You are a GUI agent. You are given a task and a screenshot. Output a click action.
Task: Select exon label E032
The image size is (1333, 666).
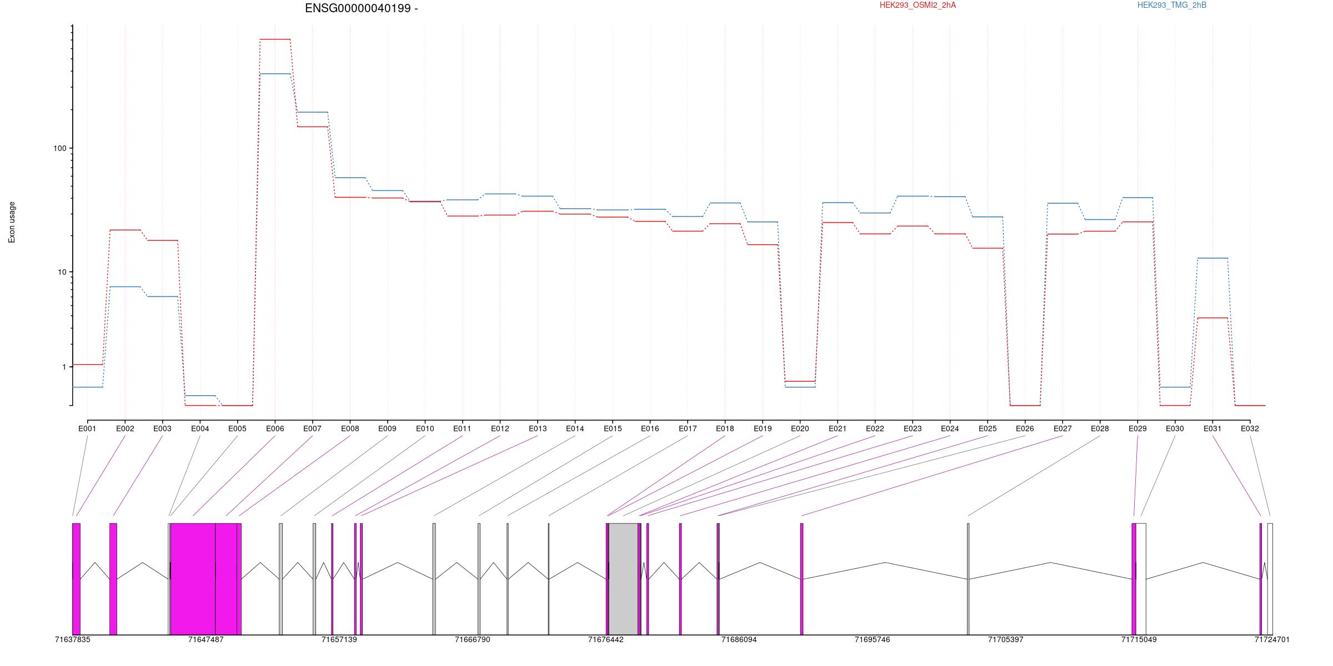point(1250,428)
